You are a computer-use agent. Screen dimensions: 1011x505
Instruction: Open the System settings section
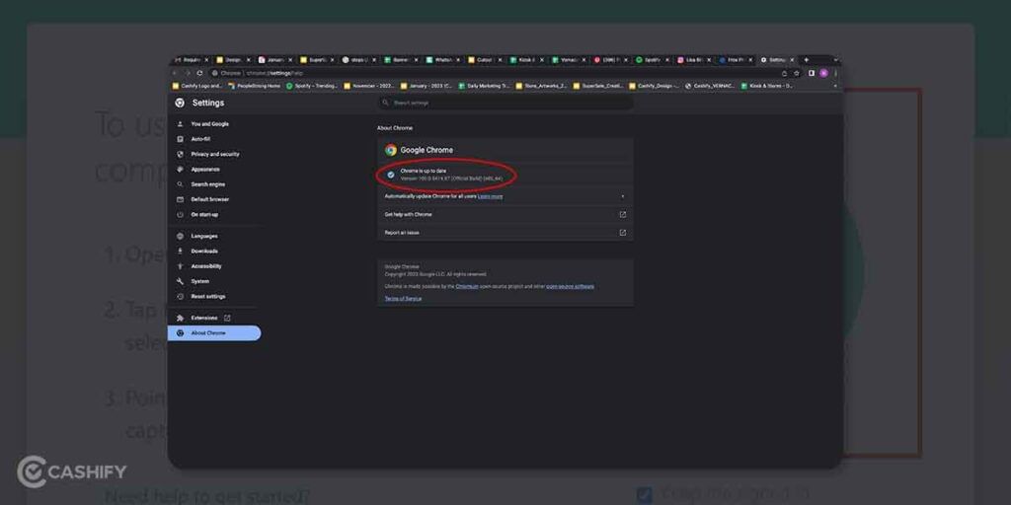(199, 281)
